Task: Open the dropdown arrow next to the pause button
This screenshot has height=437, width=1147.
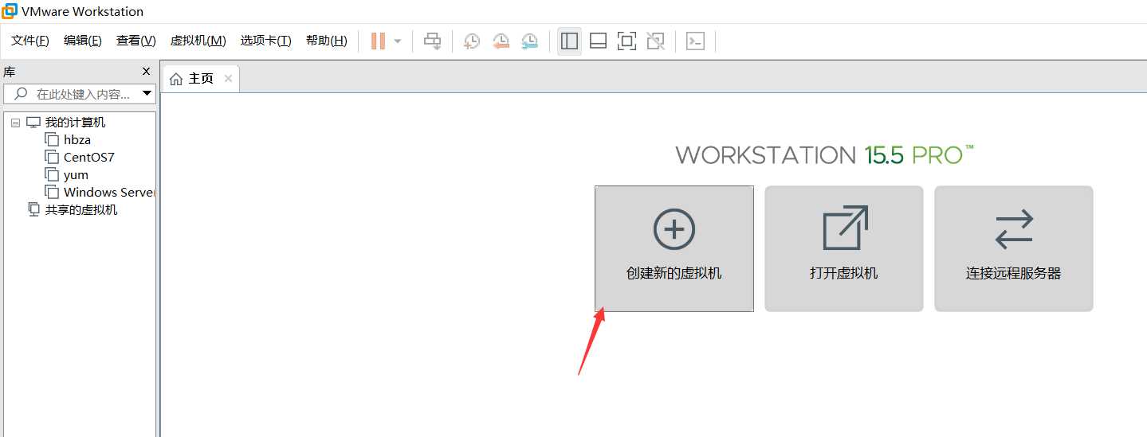Action: coord(398,41)
